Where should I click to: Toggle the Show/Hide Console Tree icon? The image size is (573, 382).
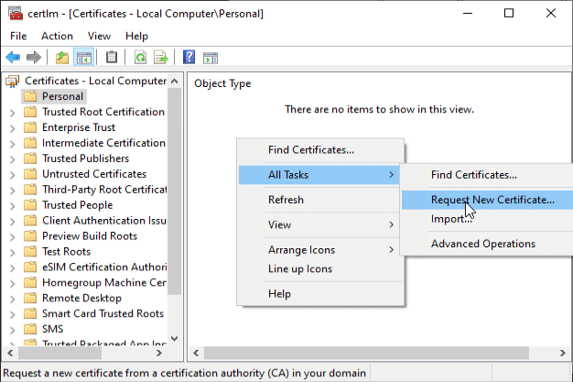click(84, 57)
